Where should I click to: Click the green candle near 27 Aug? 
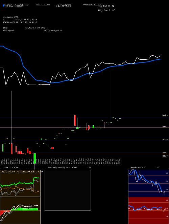94,127
